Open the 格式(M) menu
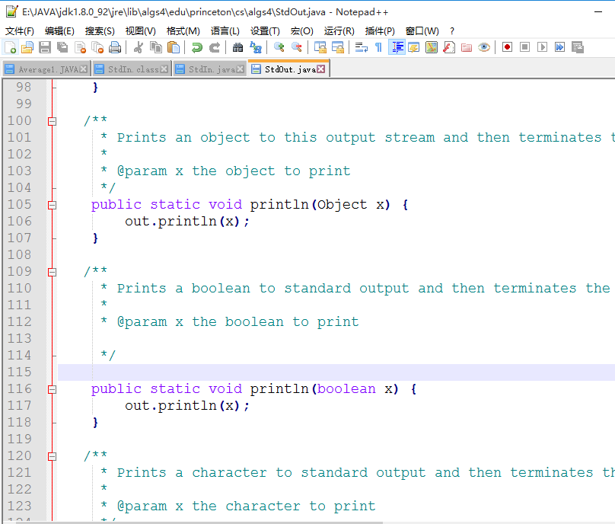 pyautogui.click(x=183, y=31)
